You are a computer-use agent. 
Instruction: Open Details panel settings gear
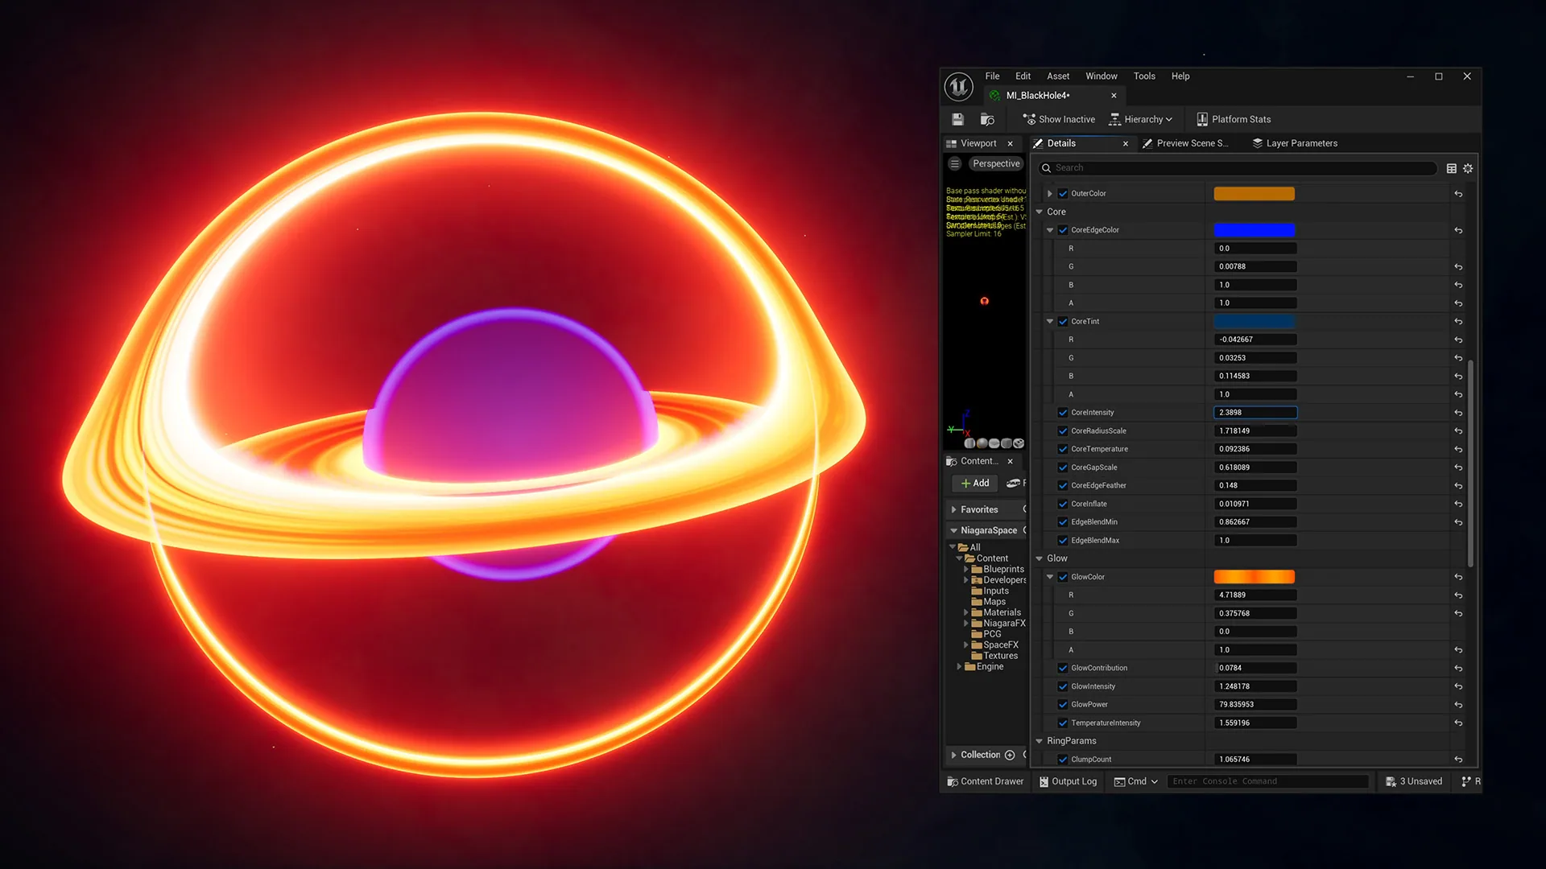pos(1468,168)
